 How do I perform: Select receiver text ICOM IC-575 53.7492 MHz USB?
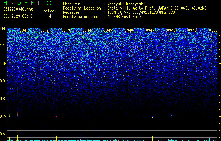[x=141, y=12]
